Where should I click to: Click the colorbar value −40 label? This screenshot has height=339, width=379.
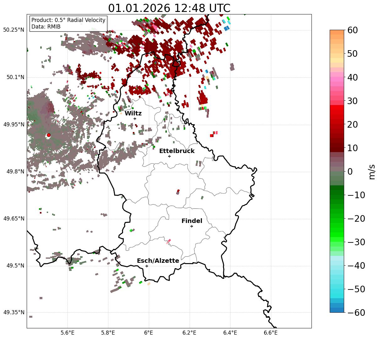tap(356, 265)
